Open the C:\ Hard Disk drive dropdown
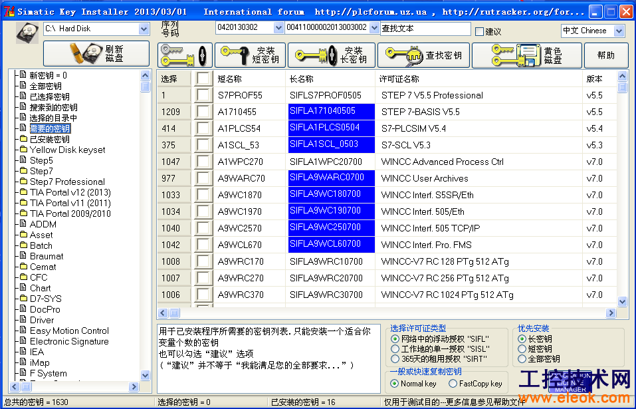The width and height of the screenshot is (636, 409). click(144, 29)
